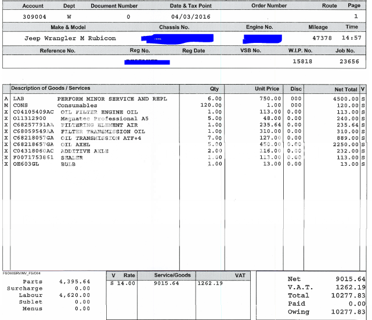372x320 pixels.
Task: Click unit price 750.00
Action: 270,99
